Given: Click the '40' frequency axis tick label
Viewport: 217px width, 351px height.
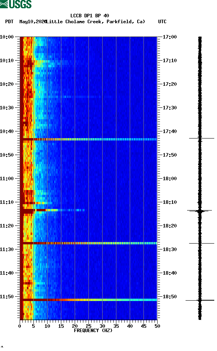Looking at the screenshot, I should click(130, 326).
